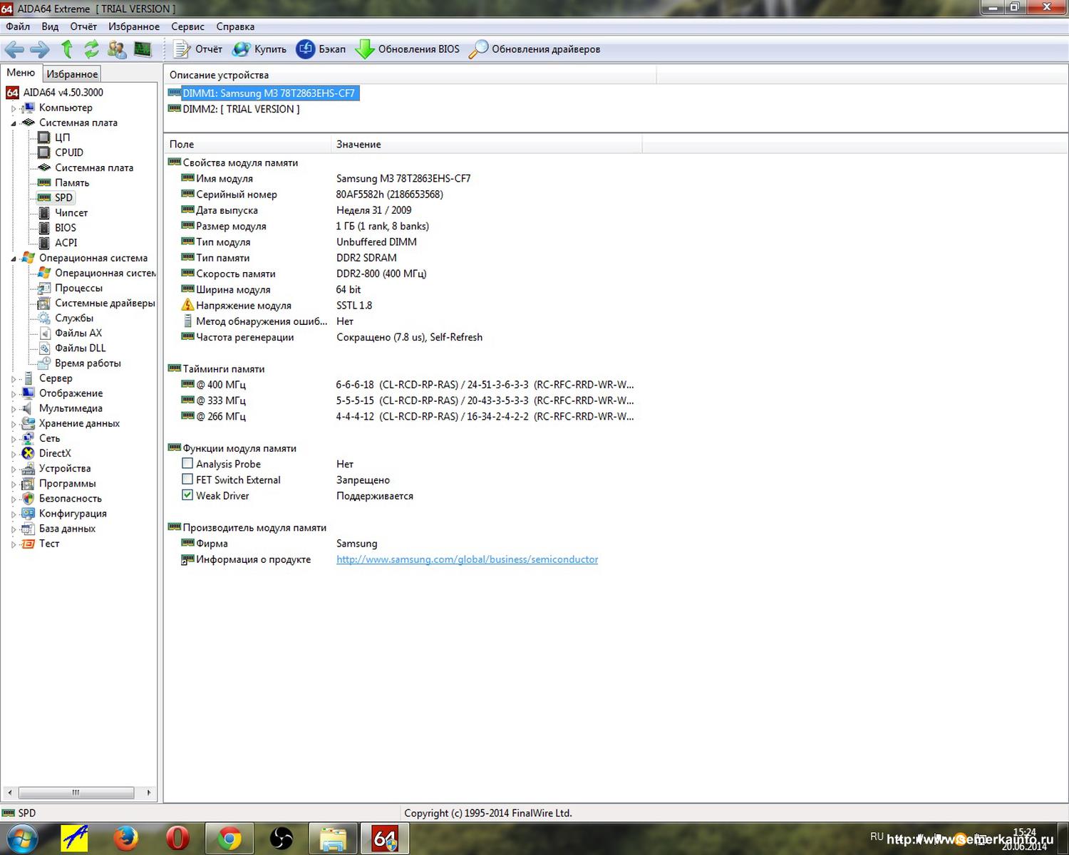Click the Купить globe icon
1069x855 pixels.
(242, 49)
